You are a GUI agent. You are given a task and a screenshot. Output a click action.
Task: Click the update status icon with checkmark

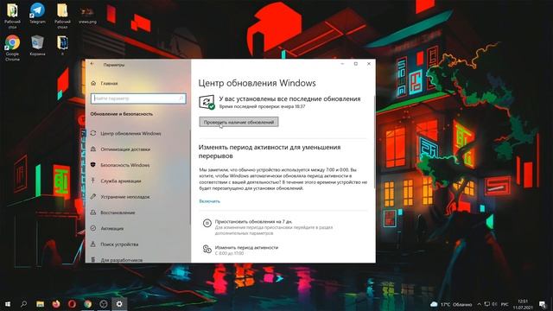click(x=207, y=102)
